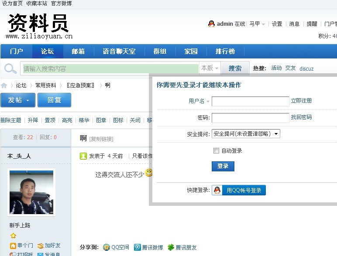Screen dimensions: 337x256
Task: Click the 加好友 handshake icon
Action: 41,246
